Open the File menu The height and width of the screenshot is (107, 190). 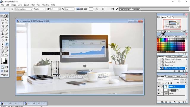click(2, 5)
